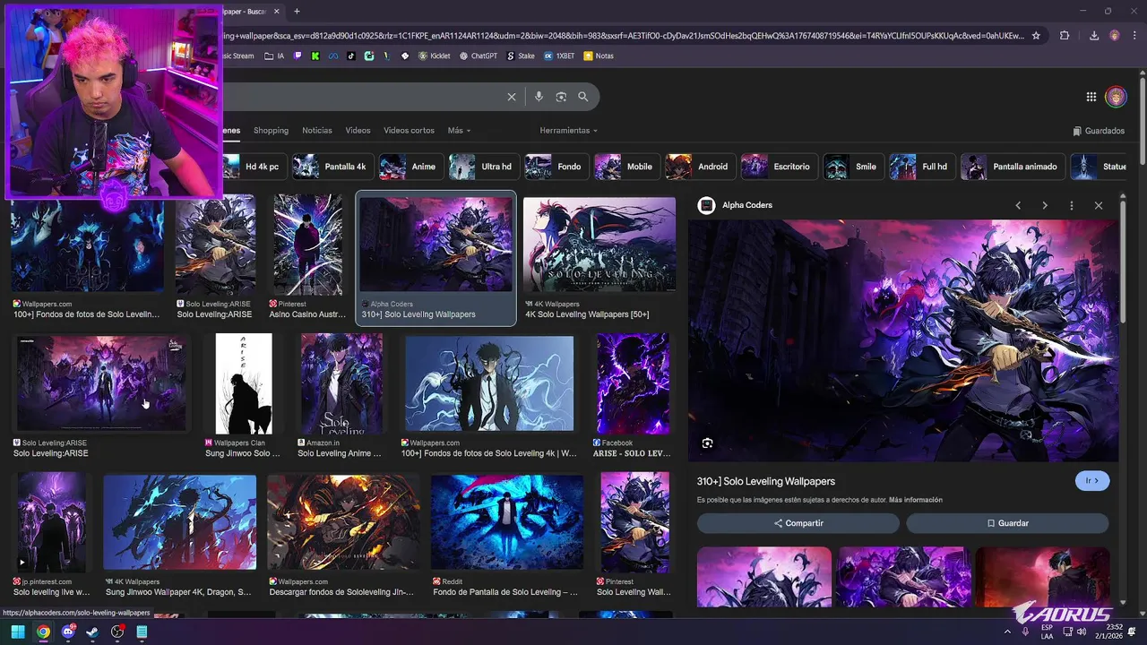Start voice search with microphone icon
1147x645 pixels.
[x=539, y=97]
